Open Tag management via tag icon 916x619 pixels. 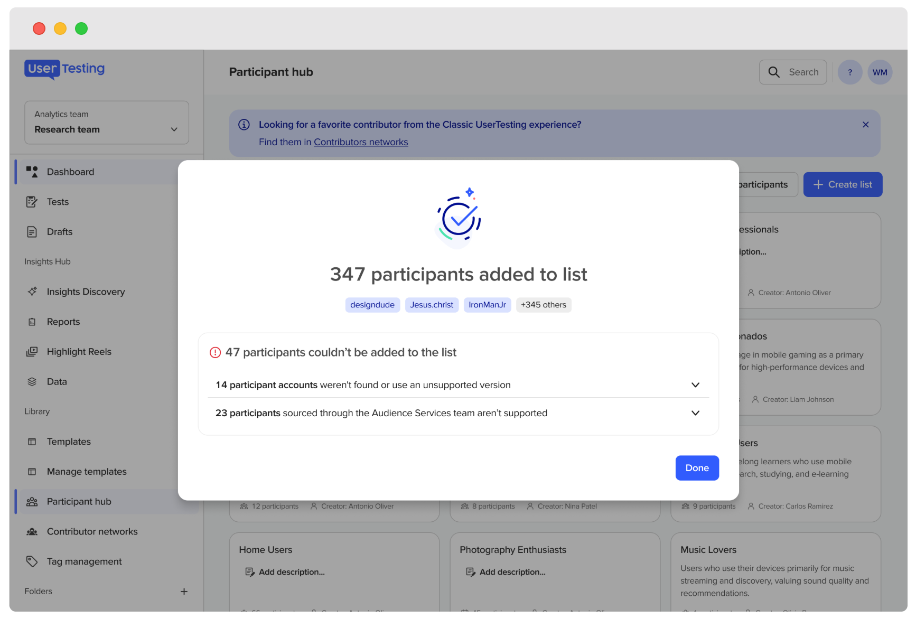coord(32,561)
